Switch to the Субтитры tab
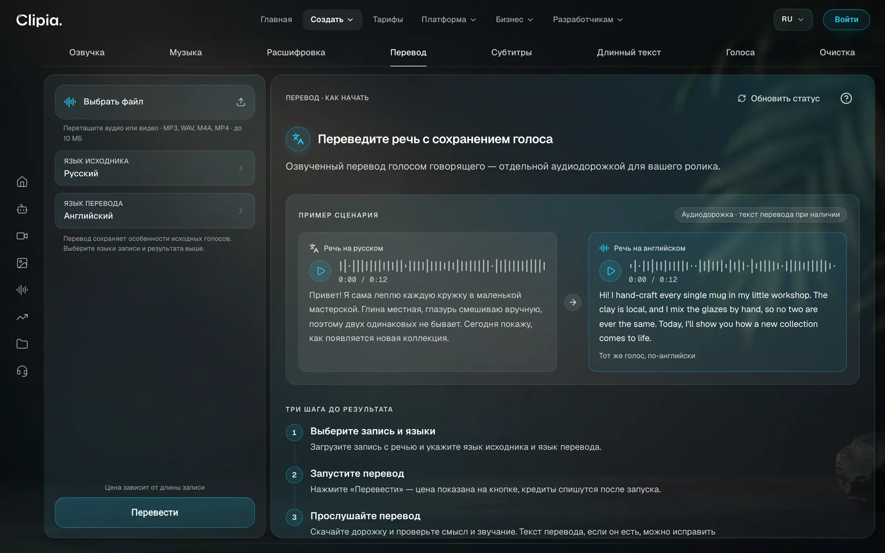The image size is (885, 553). pyautogui.click(x=512, y=53)
